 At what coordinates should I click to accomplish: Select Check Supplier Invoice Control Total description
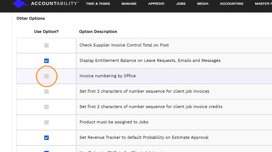124,45
